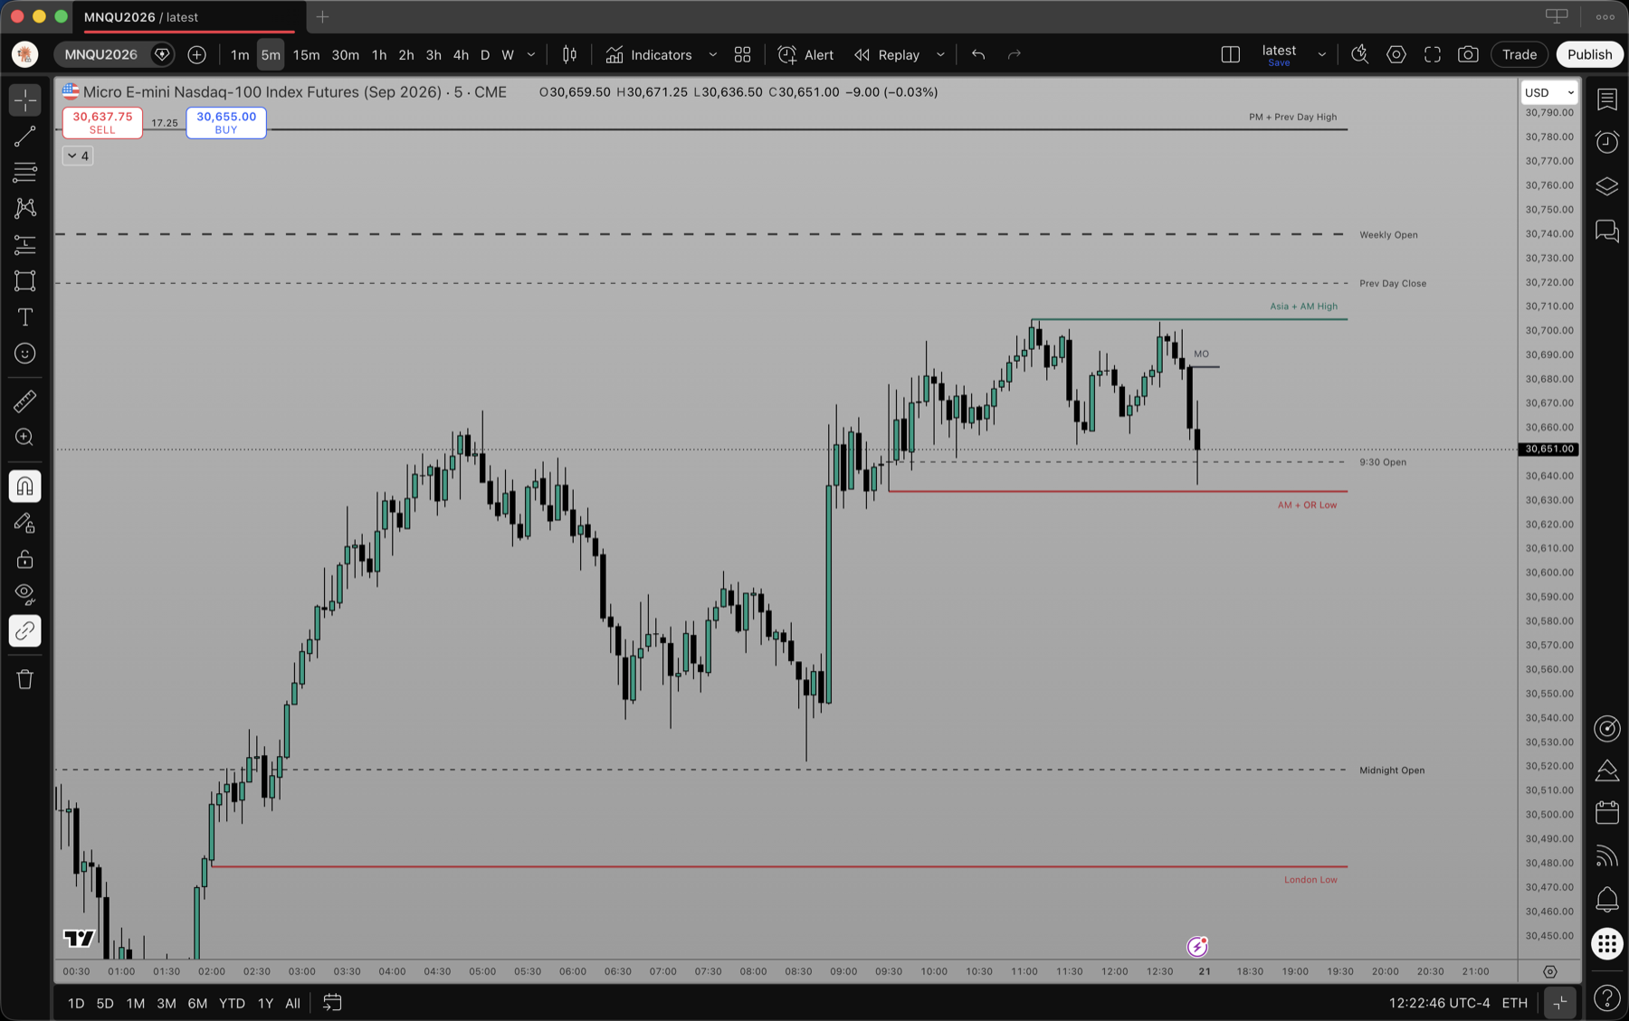Remove drawings with the trash icon
The image size is (1629, 1021).
point(25,679)
